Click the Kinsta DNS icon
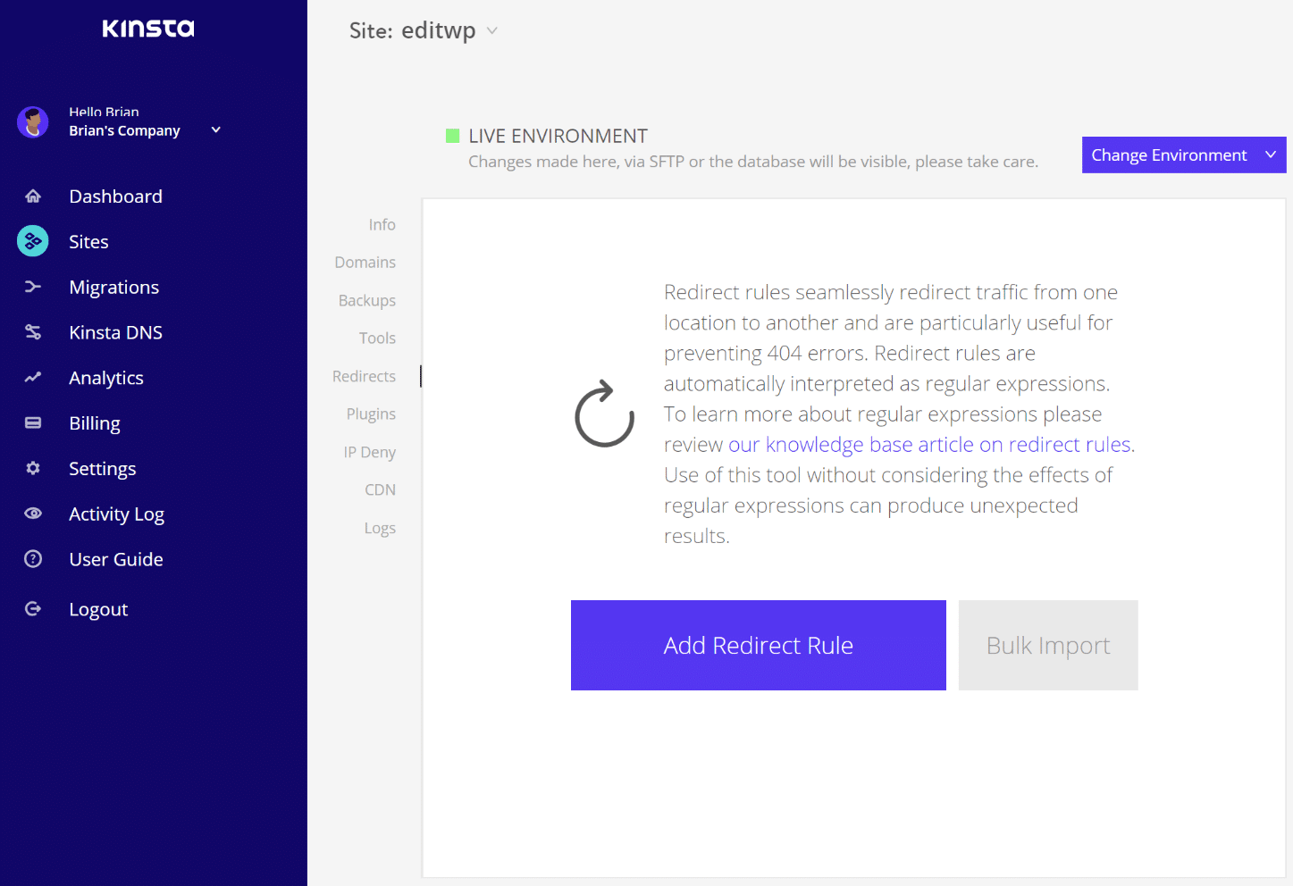 33,332
